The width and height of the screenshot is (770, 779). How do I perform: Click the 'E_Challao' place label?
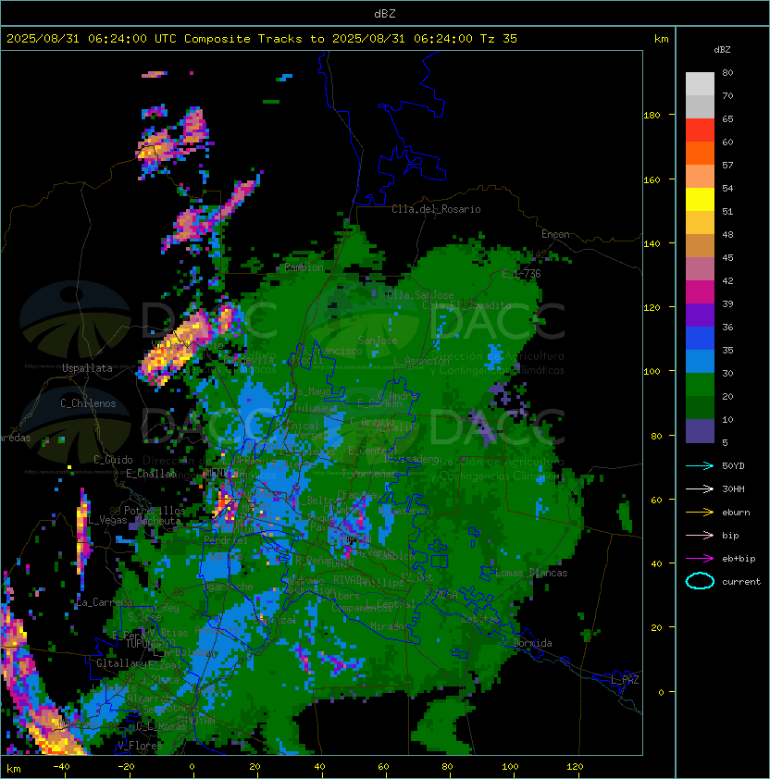click(x=151, y=474)
